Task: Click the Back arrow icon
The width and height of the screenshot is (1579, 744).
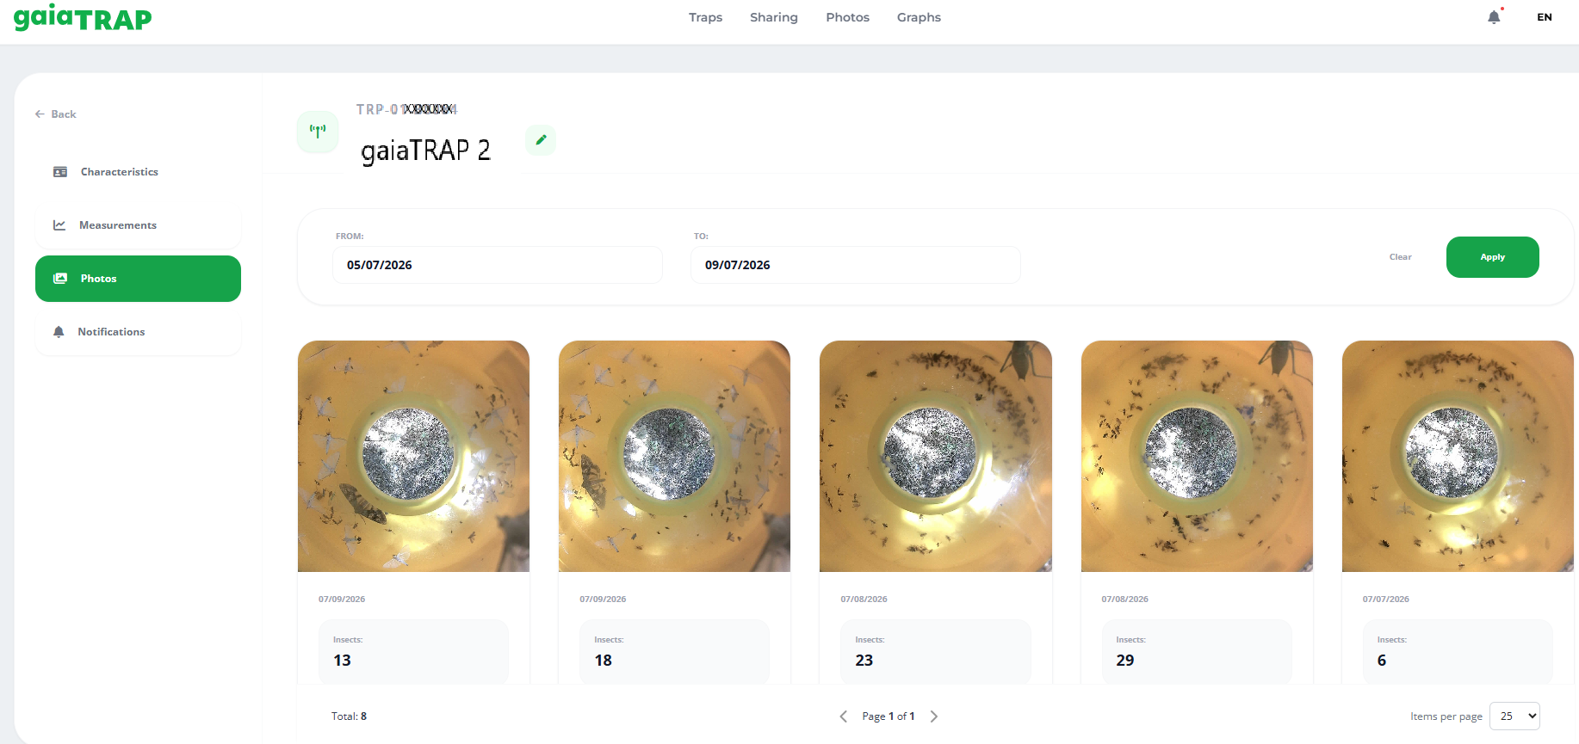Action: (40, 114)
